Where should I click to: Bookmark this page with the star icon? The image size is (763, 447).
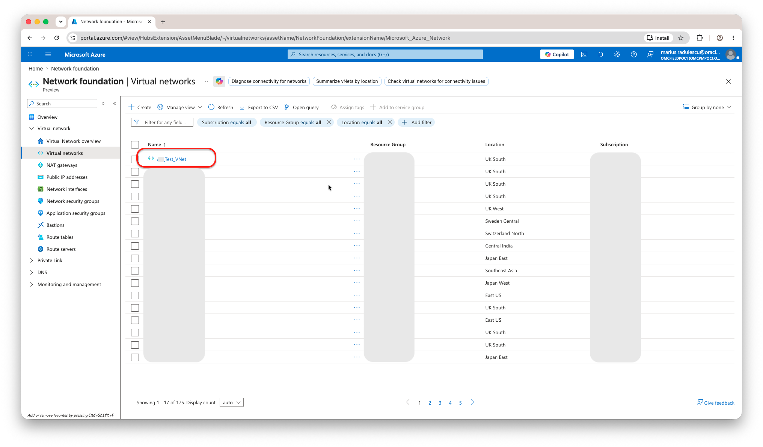click(681, 38)
